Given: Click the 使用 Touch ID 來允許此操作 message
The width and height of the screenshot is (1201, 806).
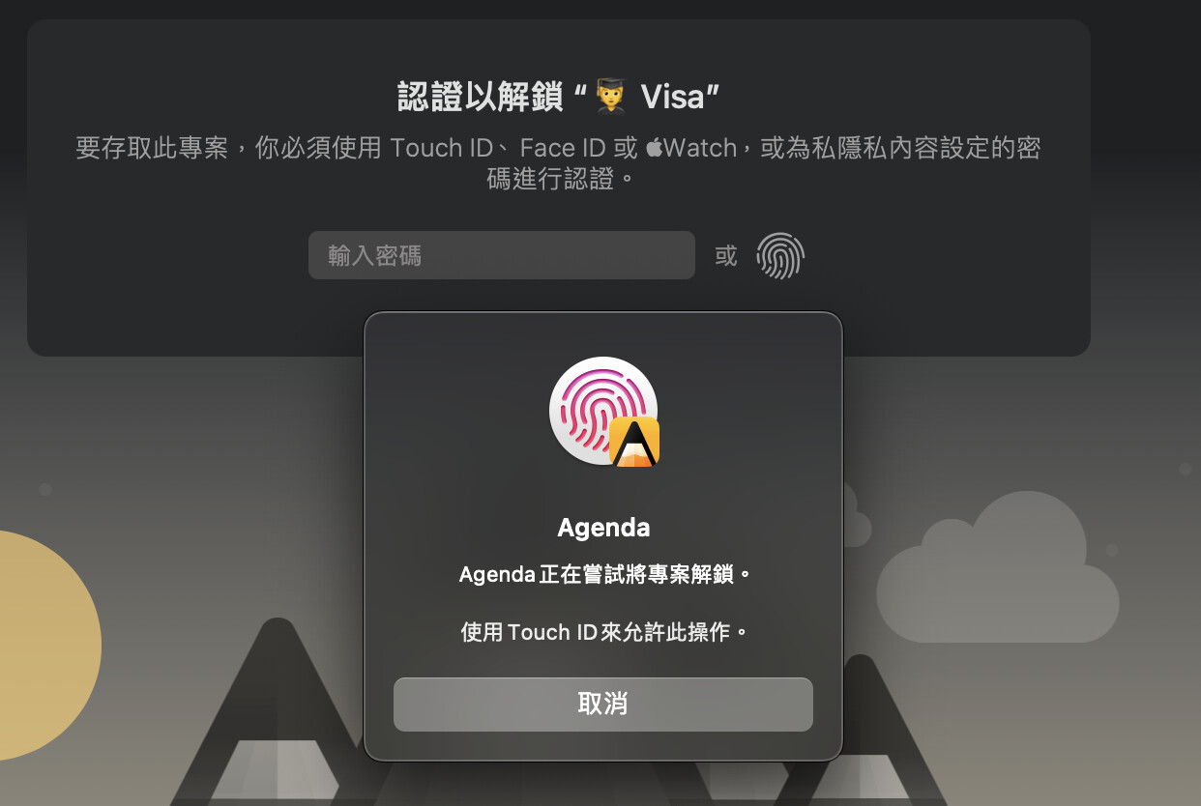Looking at the screenshot, I should tap(603, 633).
